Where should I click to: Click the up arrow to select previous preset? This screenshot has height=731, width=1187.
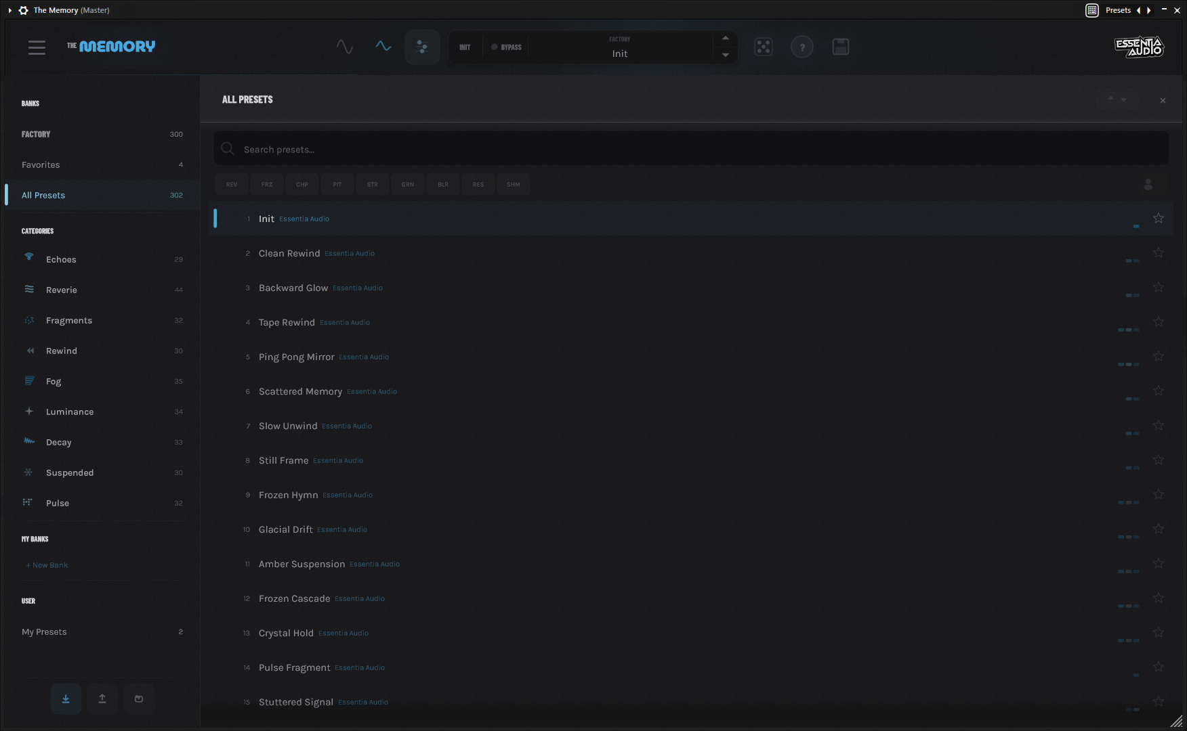tap(725, 38)
